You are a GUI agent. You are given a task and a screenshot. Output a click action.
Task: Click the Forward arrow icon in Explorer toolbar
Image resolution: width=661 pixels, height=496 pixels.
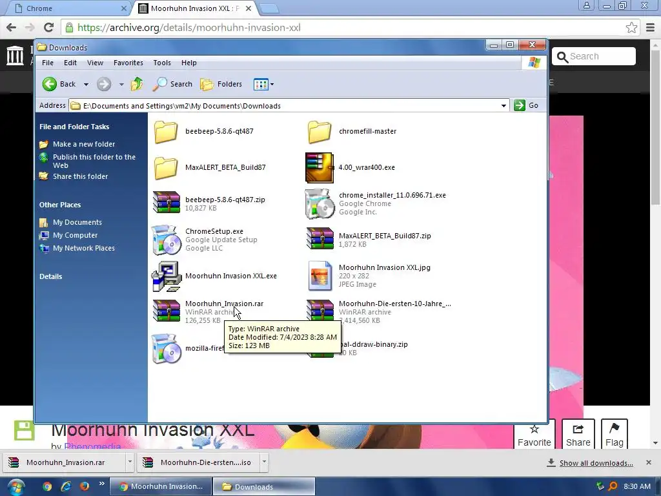[x=104, y=84]
